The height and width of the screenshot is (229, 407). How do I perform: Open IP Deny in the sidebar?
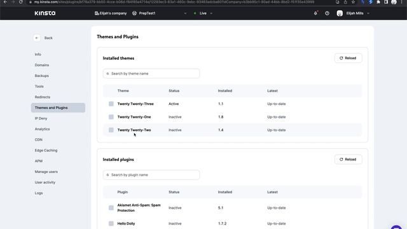pyautogui.click(x=41, y=118)
